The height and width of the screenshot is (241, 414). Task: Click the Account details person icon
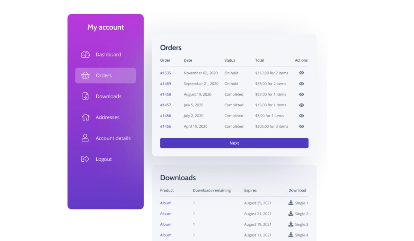click(85, 138)
